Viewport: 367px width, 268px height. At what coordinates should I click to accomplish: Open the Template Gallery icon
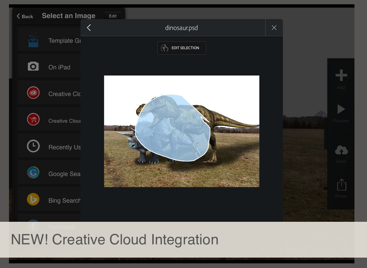tap(33, 40)
